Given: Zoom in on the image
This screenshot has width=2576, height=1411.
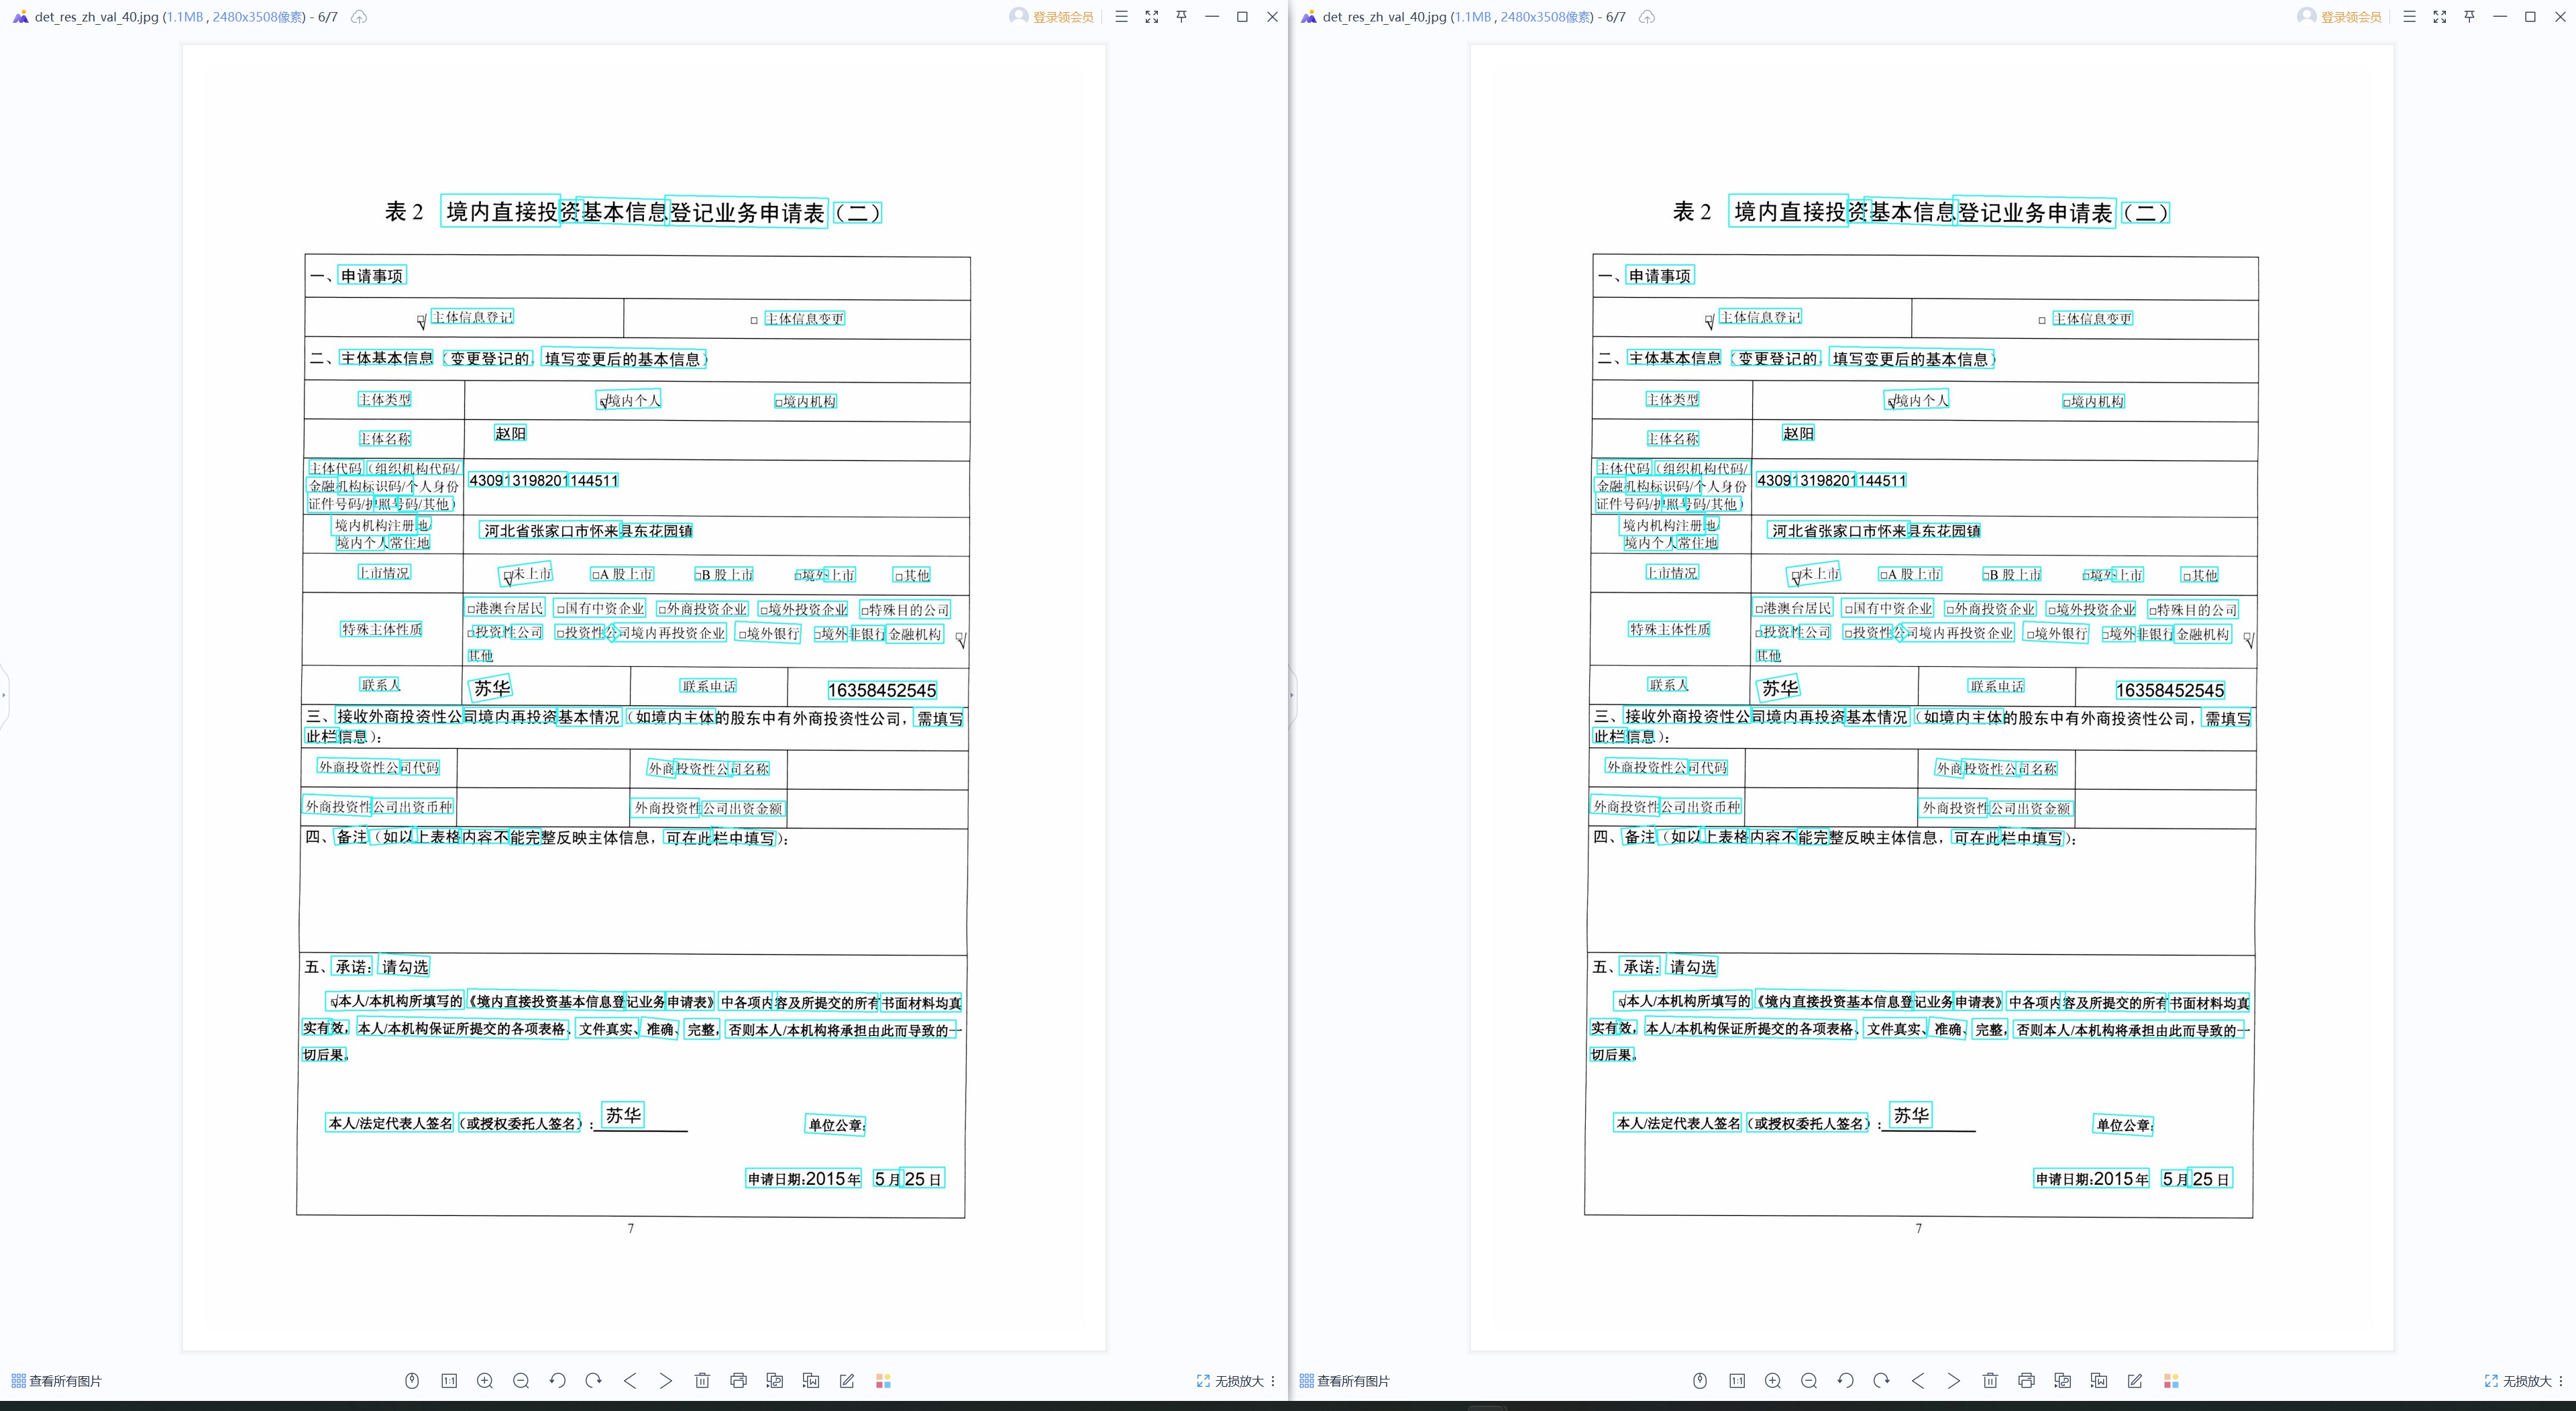Looking at the screenshot, I should pyautogui.click(x=485, y=1380).
